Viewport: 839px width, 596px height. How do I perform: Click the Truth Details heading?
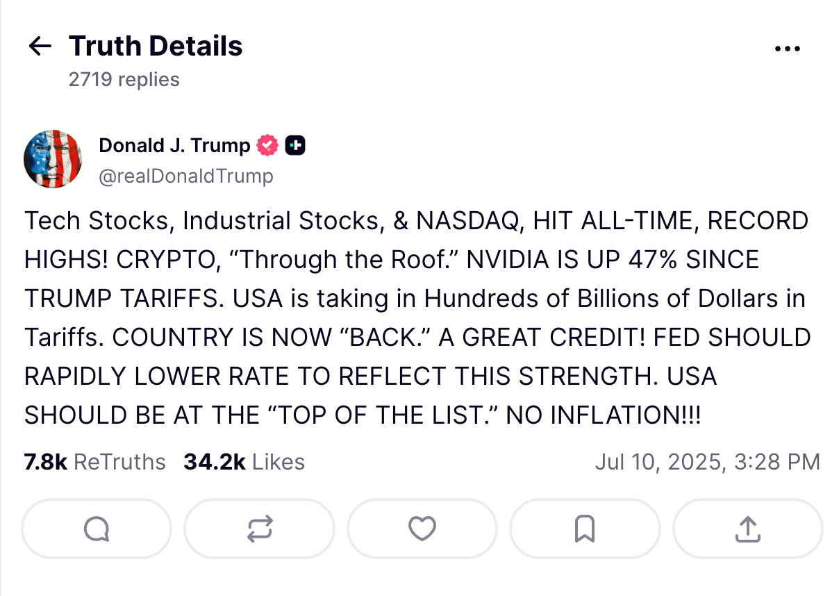click(x=156, y=47)
